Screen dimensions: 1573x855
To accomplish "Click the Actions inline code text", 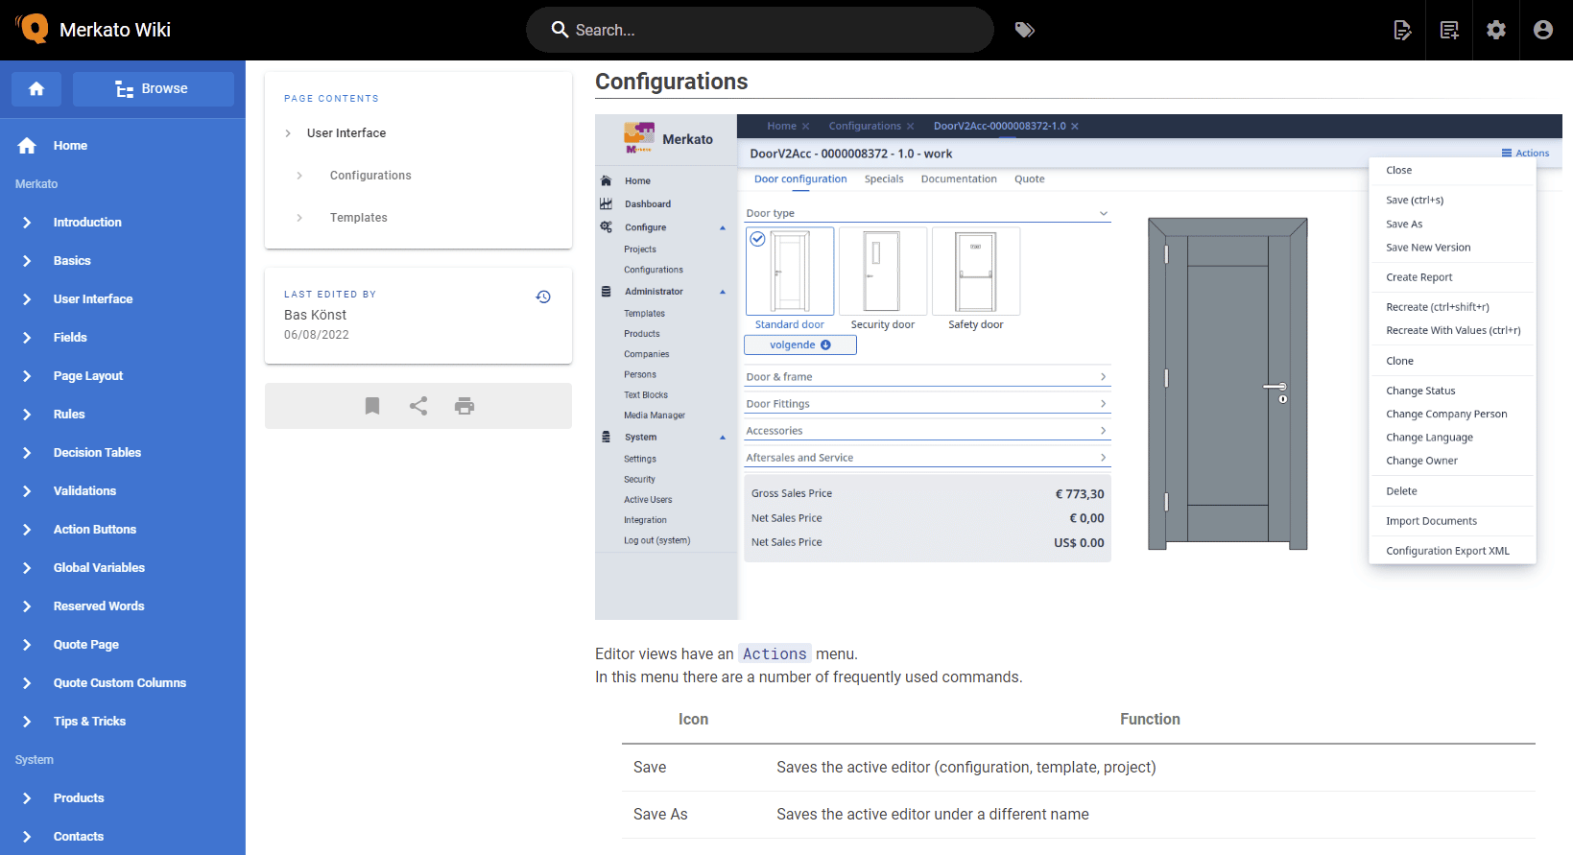I will pos(775,653).
